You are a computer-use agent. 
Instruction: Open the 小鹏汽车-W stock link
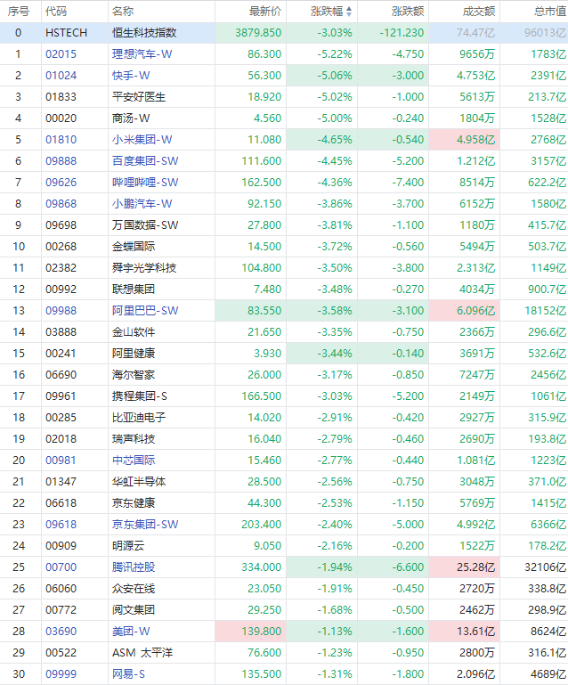(142, 204)
